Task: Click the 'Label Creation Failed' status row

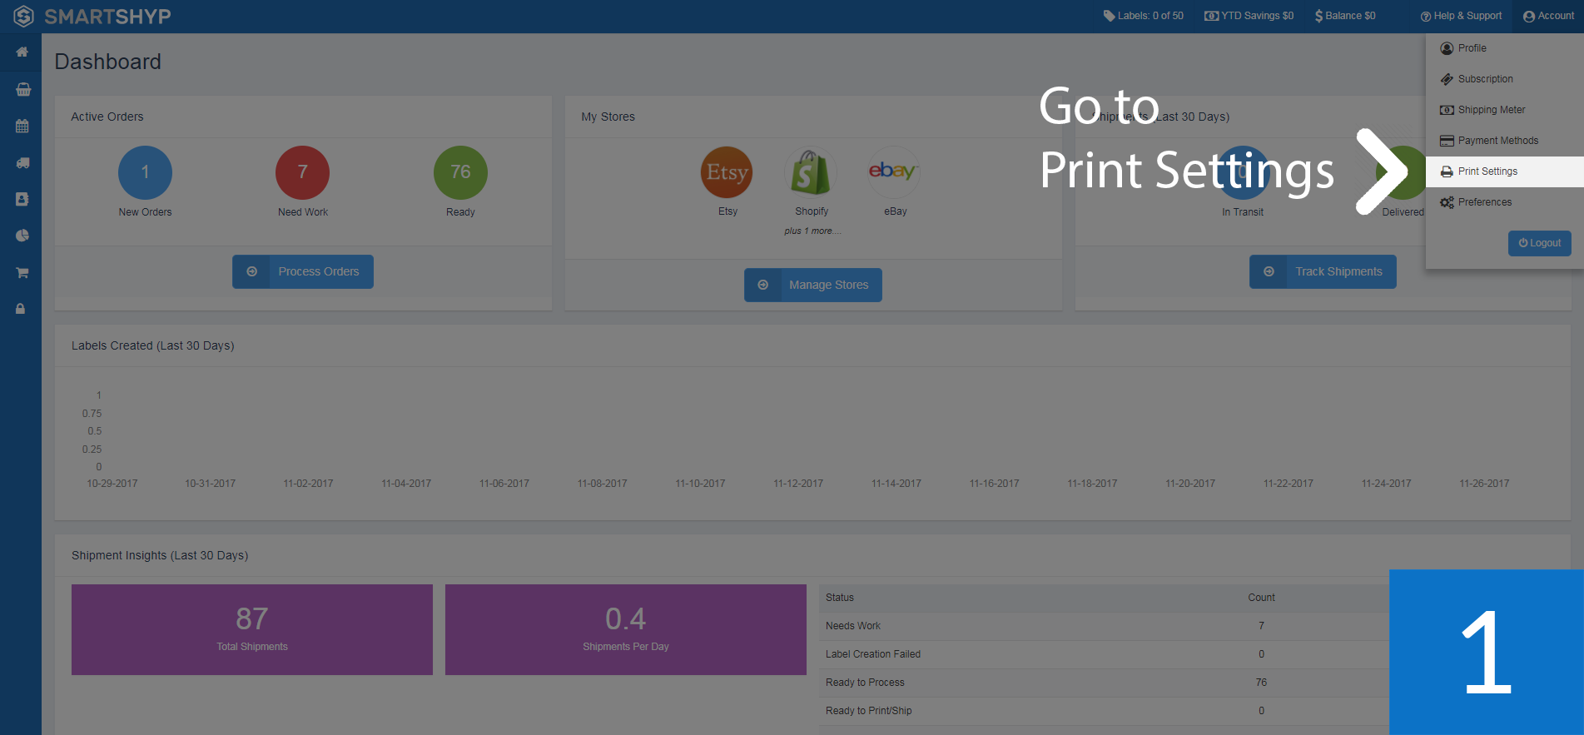Action: [1104, 654]
